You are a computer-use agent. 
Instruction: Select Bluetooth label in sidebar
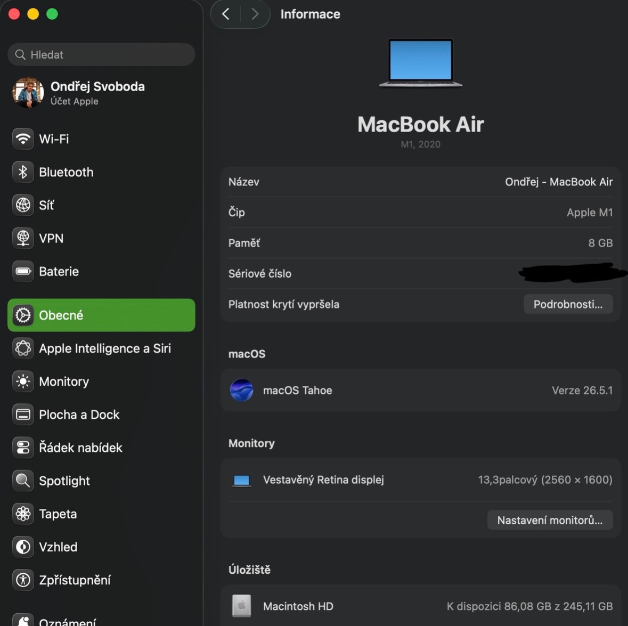tap(66, 172)
